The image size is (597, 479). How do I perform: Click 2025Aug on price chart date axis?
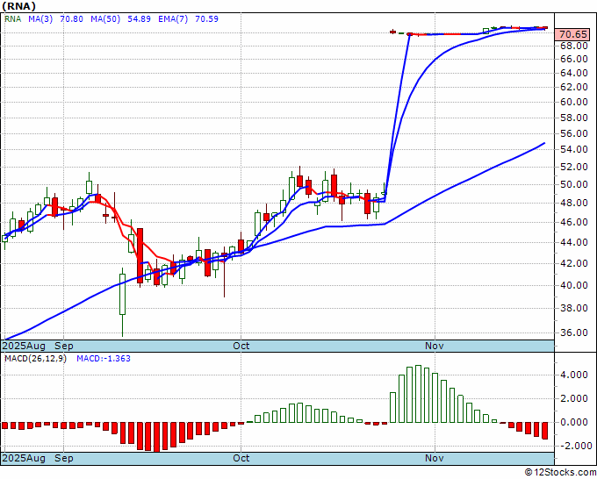tap(24, 346)
